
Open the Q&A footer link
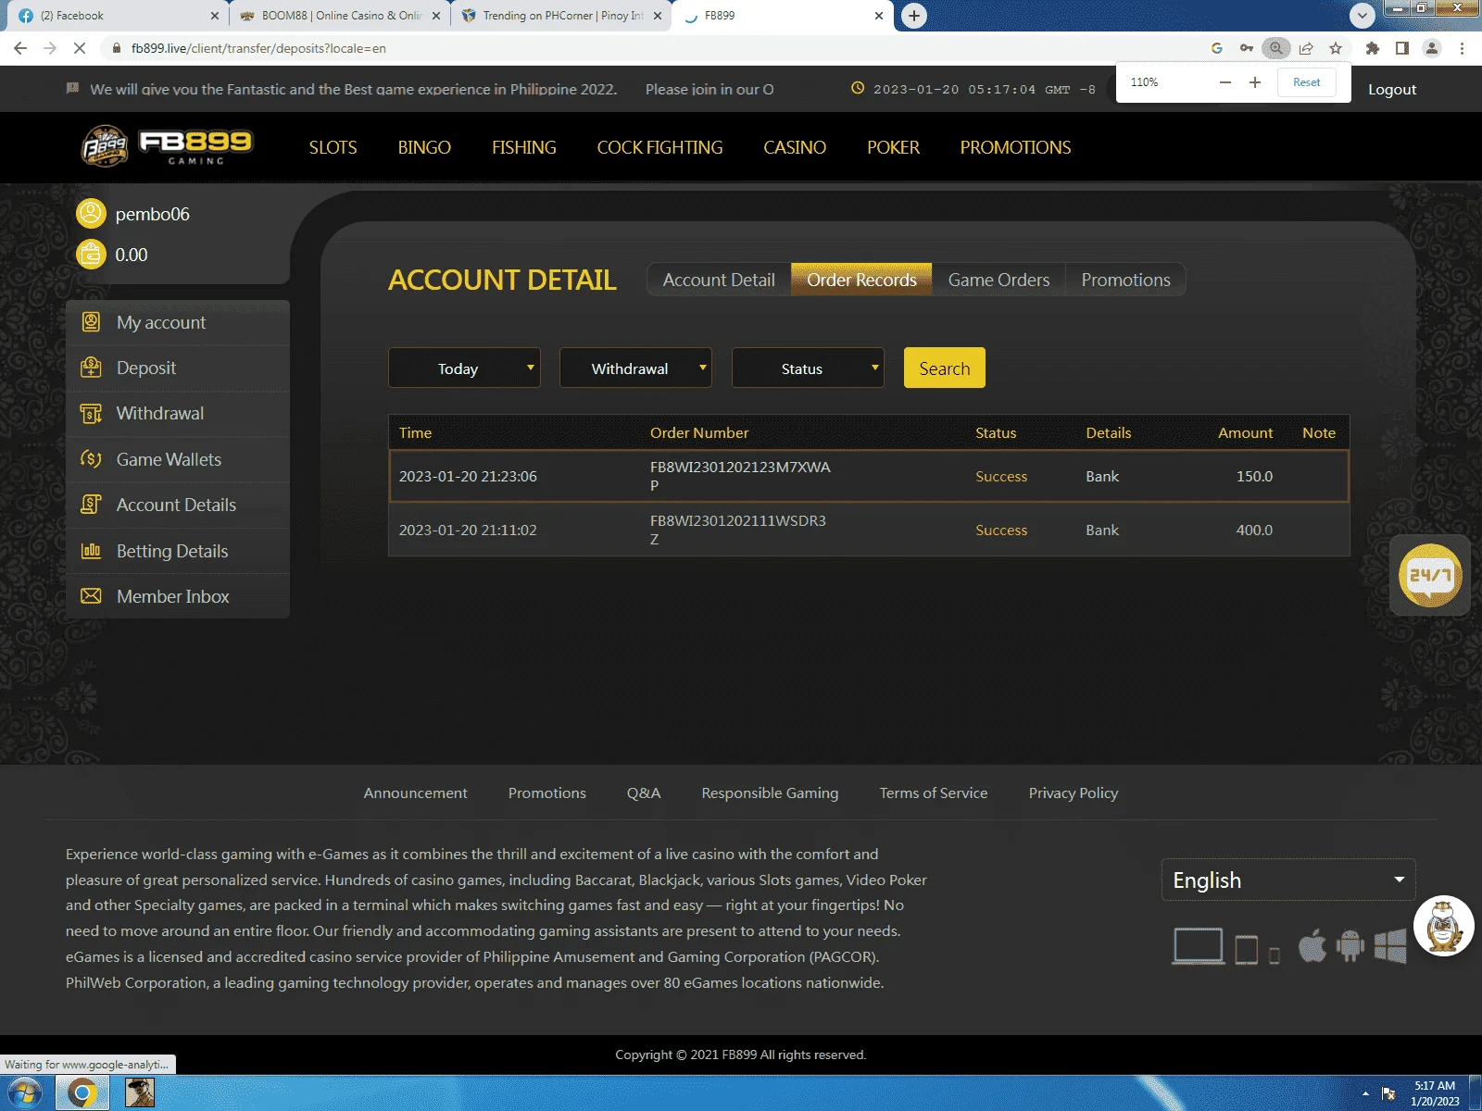644,793
